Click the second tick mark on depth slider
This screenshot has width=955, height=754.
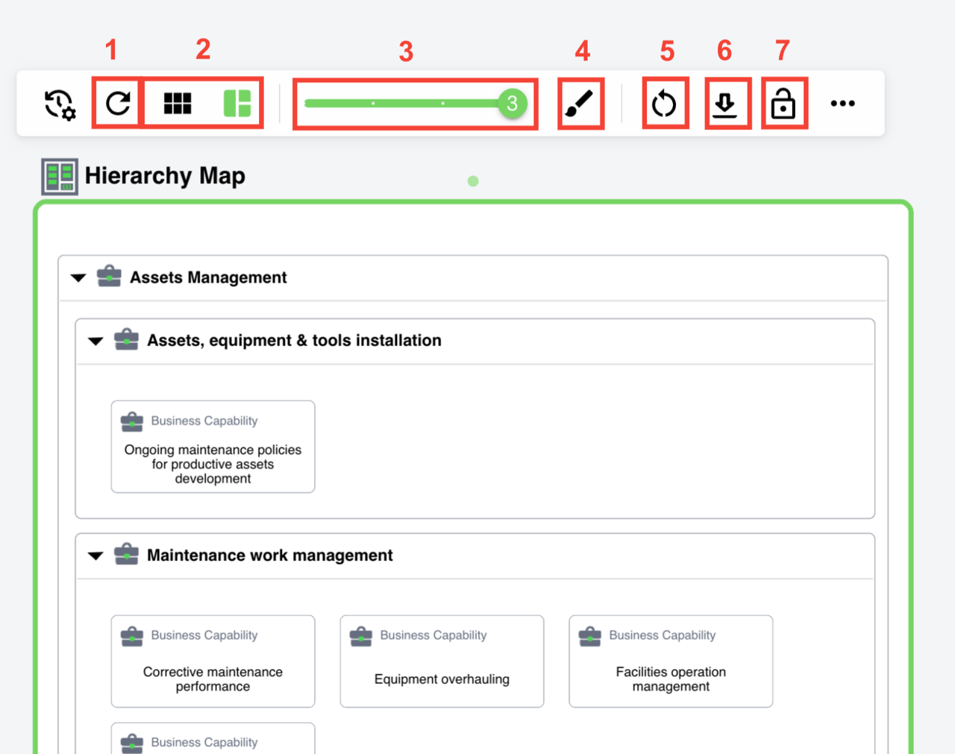[x=442, y=104]
